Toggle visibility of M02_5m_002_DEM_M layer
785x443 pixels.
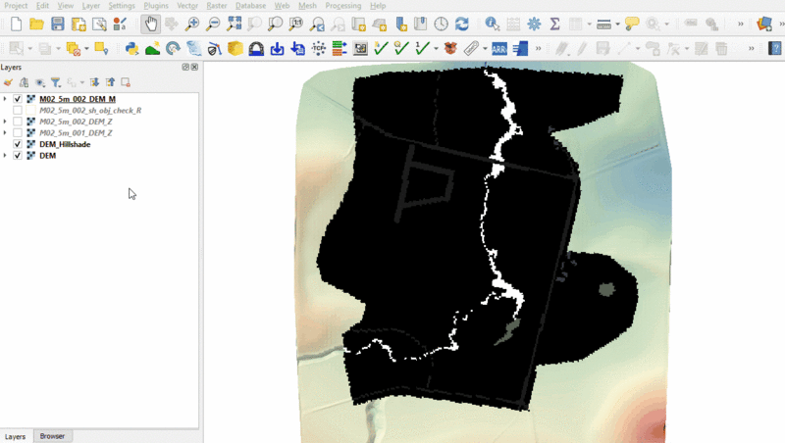tap(18, 99)
